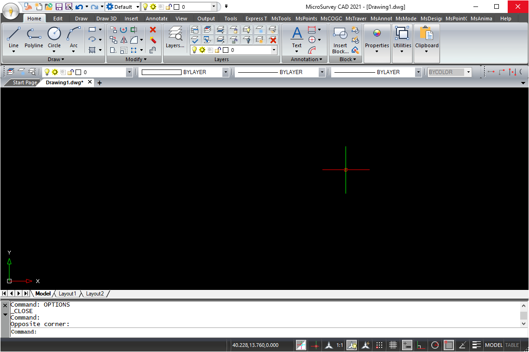Viewport: 529px width, 352px height.
Task: Click the Undo arrow icon
Action: tap(79, 7)
